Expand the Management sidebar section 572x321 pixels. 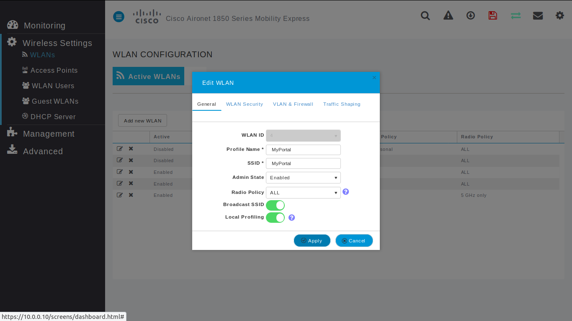click(x=49, y=134)
